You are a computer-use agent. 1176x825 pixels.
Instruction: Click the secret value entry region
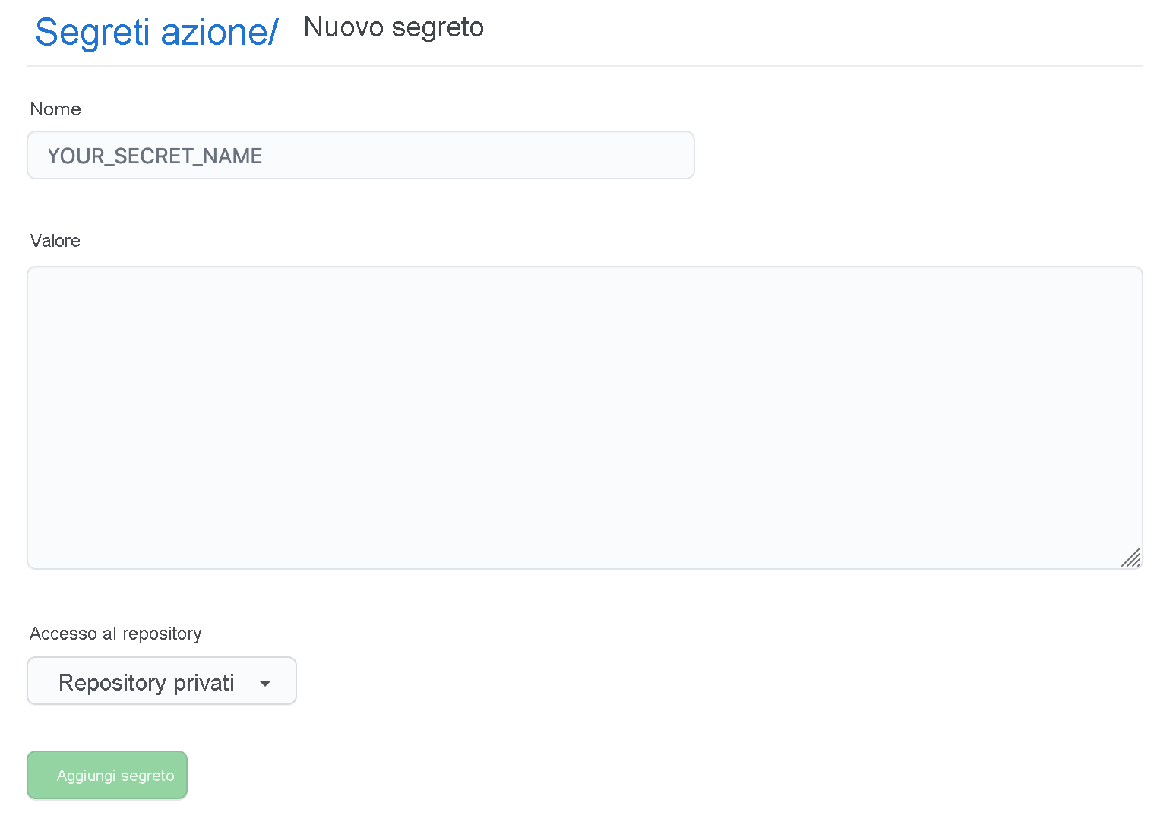pos(585,417)
